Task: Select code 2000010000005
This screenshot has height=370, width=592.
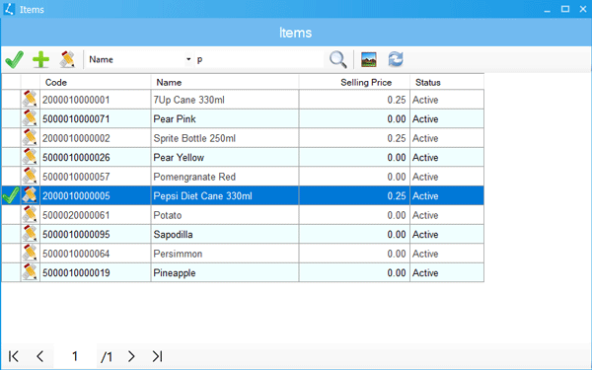Action: (95, 195)
